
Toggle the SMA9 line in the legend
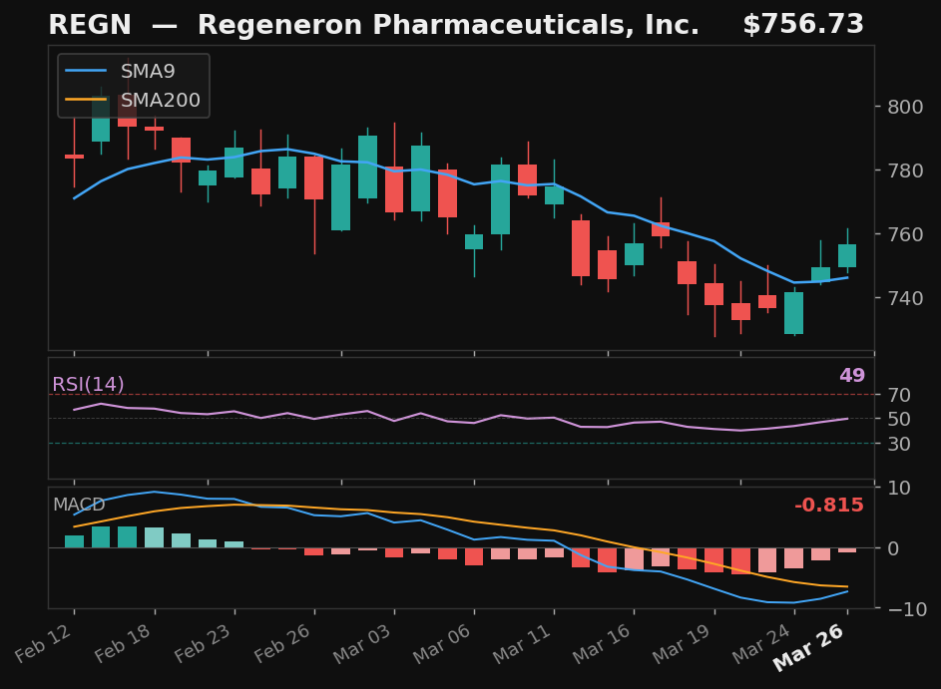146,71
